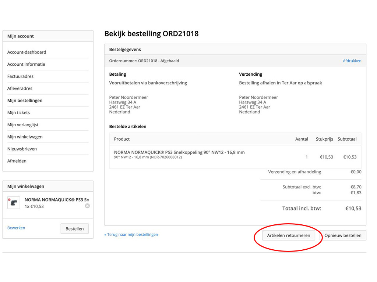Image resolution: width=377 pixels, height=282 pixels.
Task: Remove item from cart with x icon
Action: [87, 206]
